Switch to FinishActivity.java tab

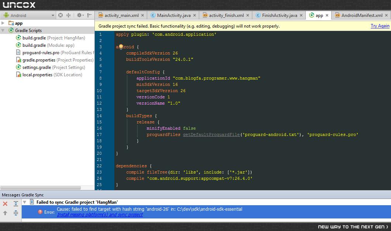coord(279,15)
